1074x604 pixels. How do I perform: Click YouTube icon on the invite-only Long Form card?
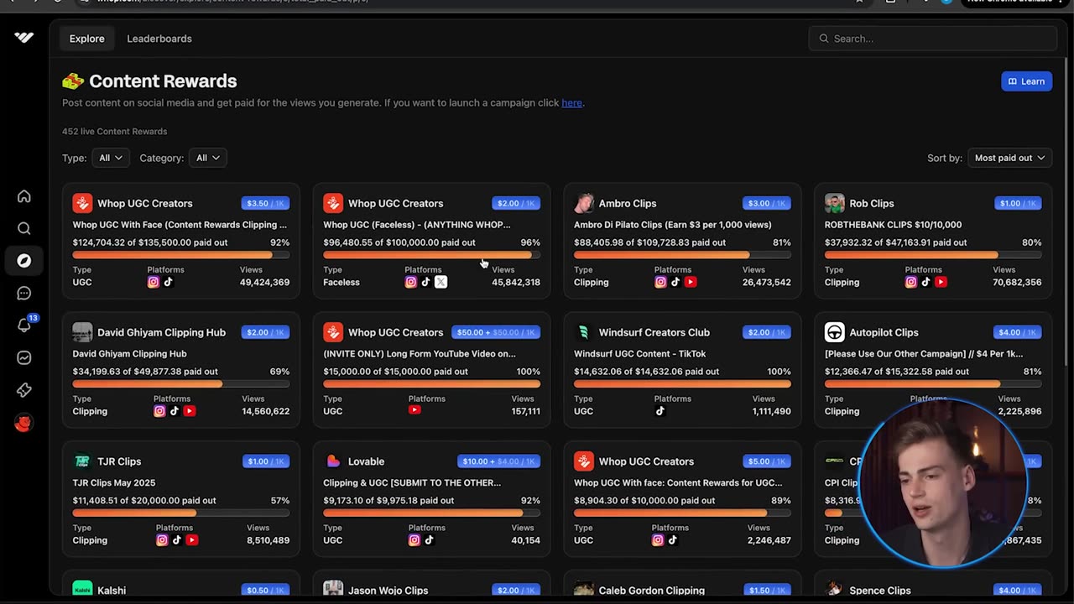(414, 410)
